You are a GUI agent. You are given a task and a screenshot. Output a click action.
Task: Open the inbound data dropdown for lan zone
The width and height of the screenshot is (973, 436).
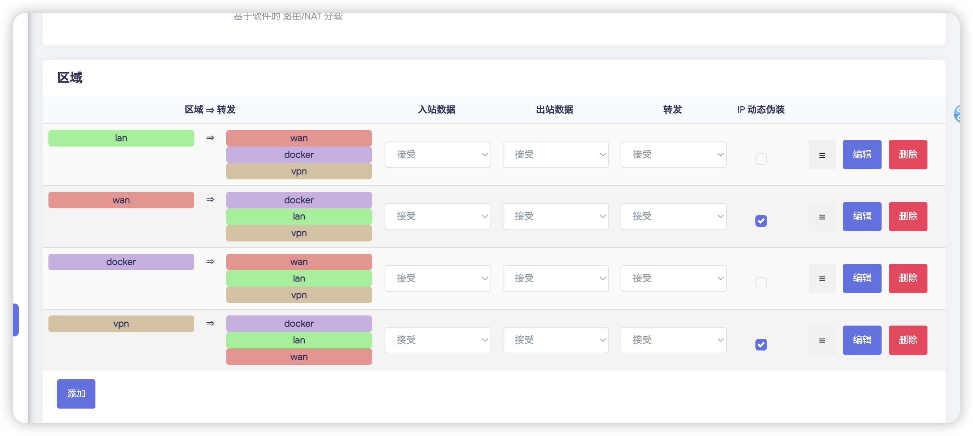click(437, 154)
